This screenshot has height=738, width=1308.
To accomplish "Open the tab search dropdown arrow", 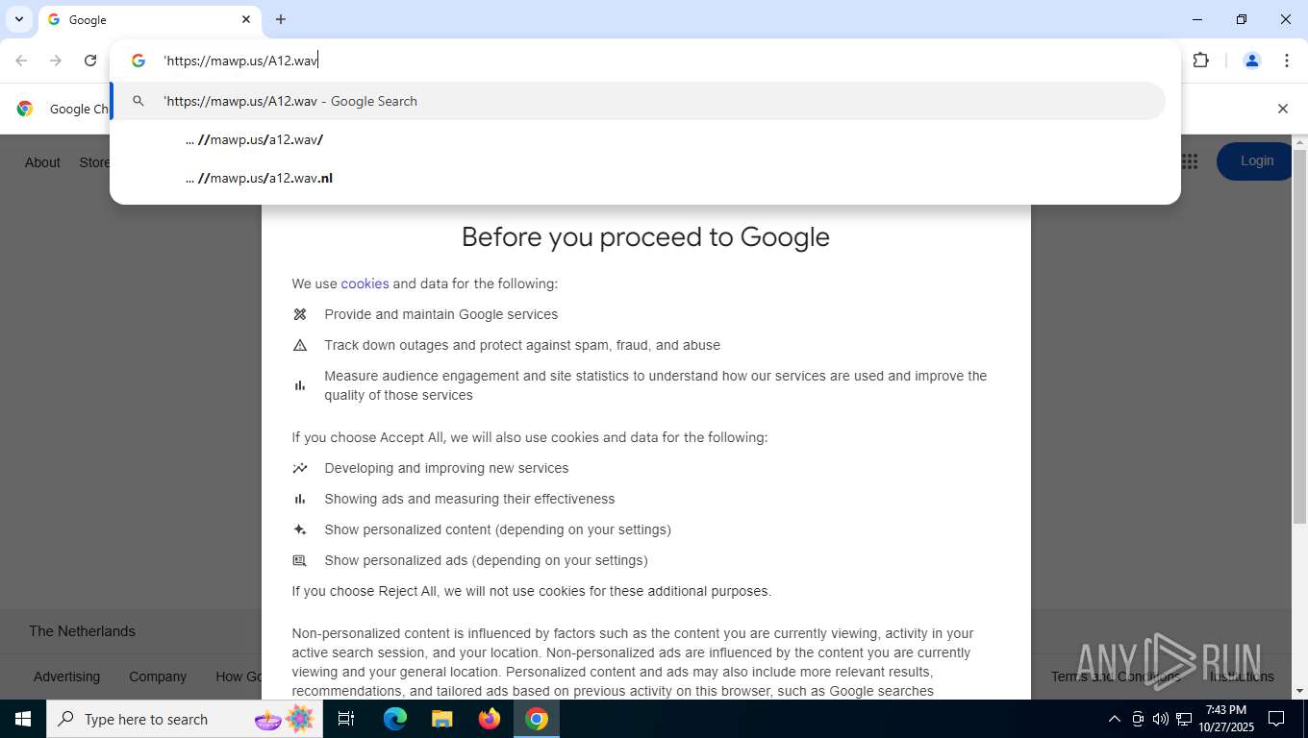I will [x=18, y=19].
